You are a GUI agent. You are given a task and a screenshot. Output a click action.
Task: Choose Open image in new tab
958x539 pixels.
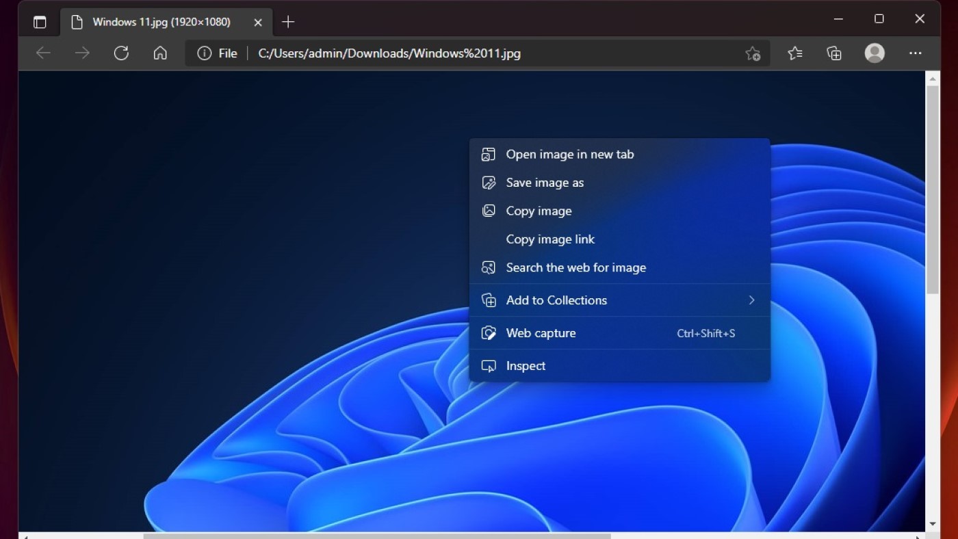(619, 155)
